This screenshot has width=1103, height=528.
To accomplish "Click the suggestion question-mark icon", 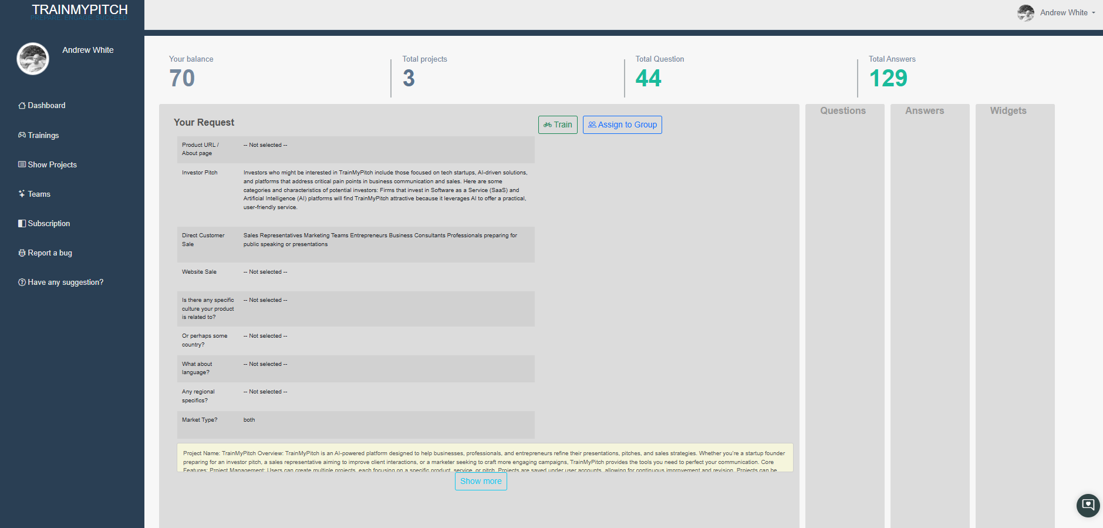I will tap(22, 282).
